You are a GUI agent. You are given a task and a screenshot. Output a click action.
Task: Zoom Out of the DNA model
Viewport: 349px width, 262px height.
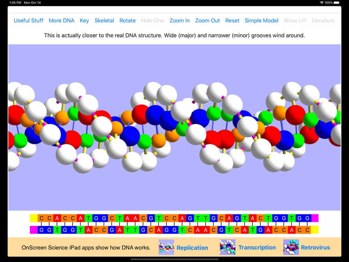click(x=207, y=21)
